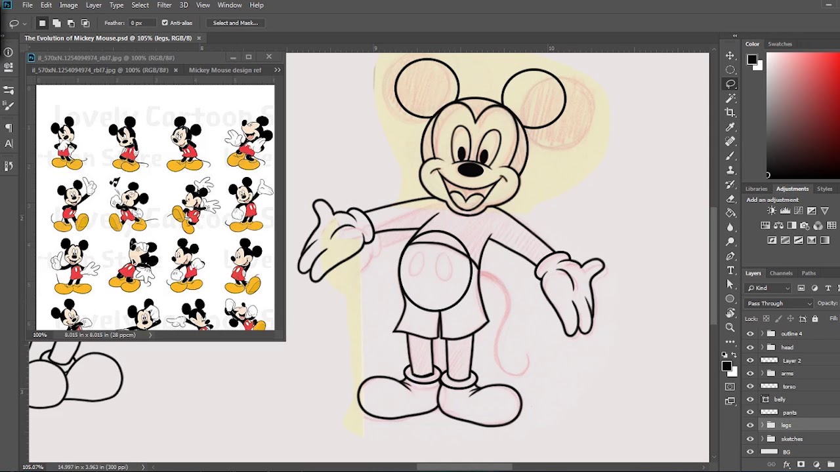Add a Photo Filter adjustment

(x=805, y=226)
